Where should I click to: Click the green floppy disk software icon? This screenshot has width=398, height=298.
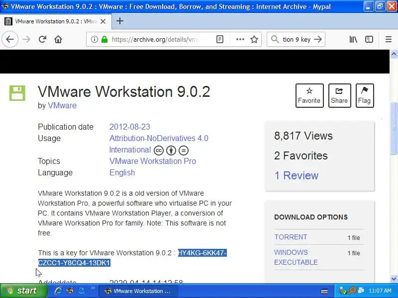(x=17, y=93)
